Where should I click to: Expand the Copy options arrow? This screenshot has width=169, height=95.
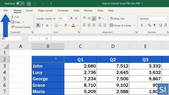(x=23, y=22)
